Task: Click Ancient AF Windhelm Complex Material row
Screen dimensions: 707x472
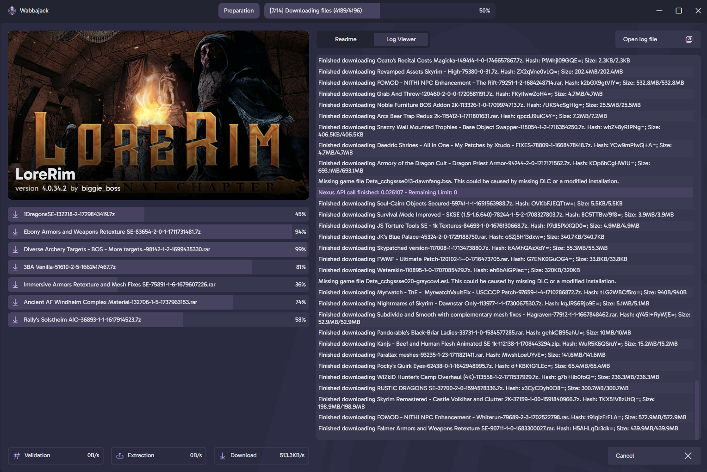Action: (158, 302)
